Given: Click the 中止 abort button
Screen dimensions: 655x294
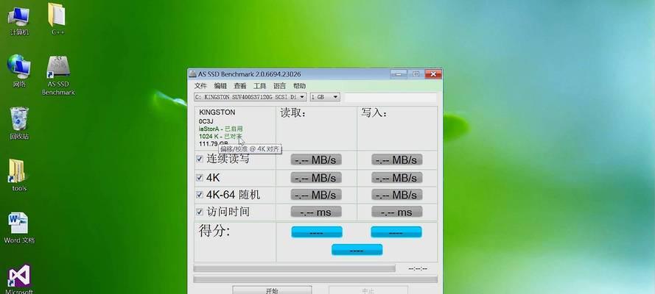Looking at the screenshot, I should (368, 290).
